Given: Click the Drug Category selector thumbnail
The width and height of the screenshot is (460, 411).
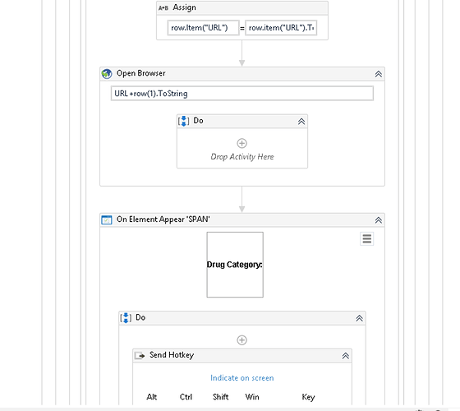Looking at the screenshot, I should tap(235, 265).
